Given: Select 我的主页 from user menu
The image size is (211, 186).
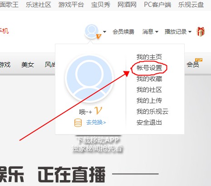Looking at the screenshot, I should (149, 57).
